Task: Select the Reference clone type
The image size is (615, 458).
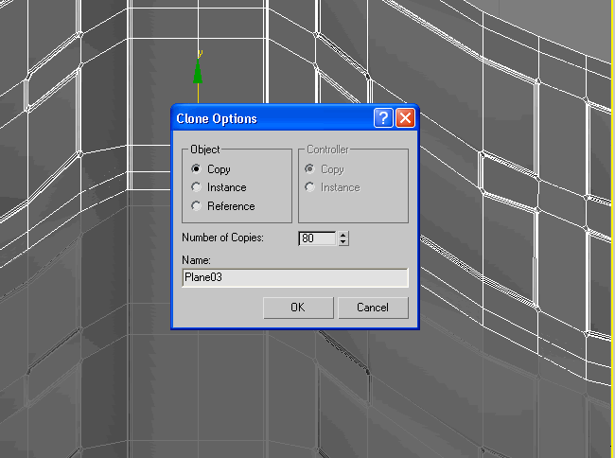Action: tap(196, 205)
